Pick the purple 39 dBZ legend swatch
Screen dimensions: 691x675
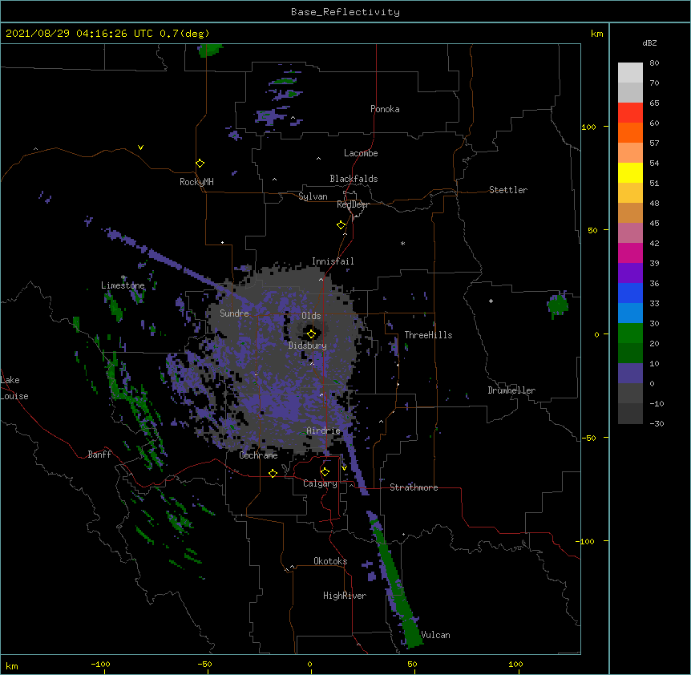click(630, 273)
